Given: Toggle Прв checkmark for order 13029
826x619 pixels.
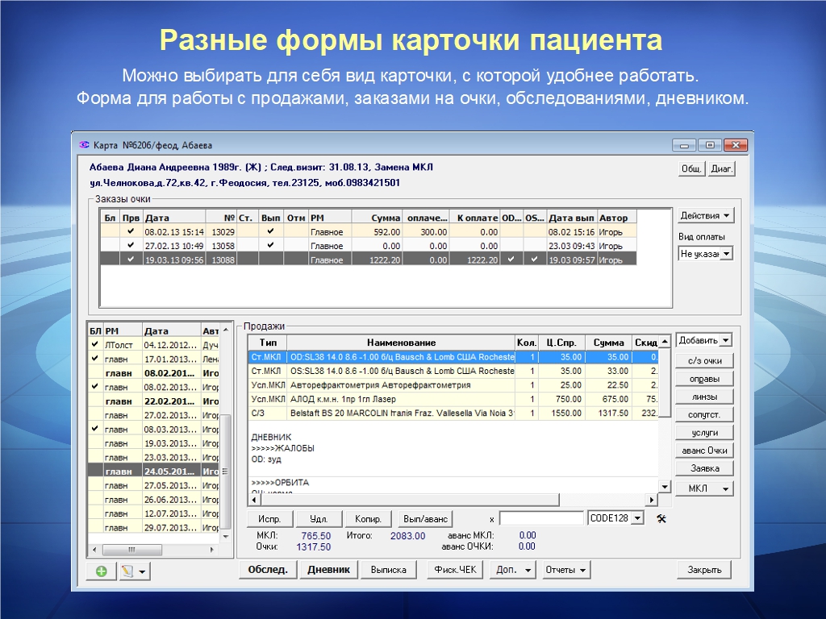Looking at the screenshot, I should (131, 232).
